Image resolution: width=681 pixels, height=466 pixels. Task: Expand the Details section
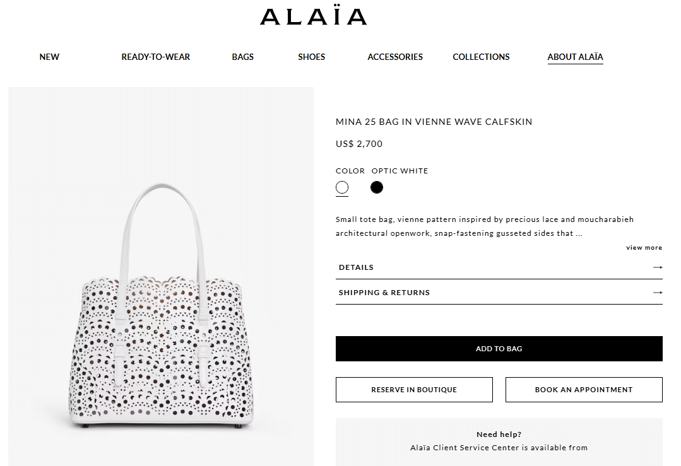coord(357,267)
